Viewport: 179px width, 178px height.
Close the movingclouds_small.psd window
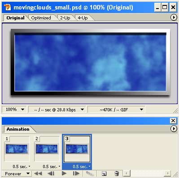[173, 8]
